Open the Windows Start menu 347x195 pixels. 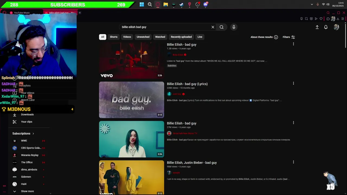[x=142, y=4]
